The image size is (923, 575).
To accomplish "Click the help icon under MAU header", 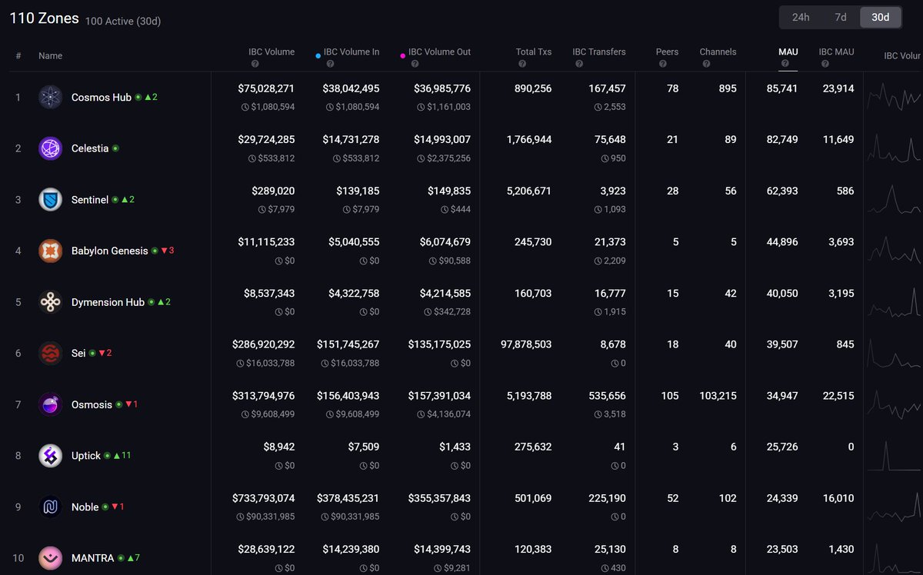I will pyautogui.click(x=785, y=64).
